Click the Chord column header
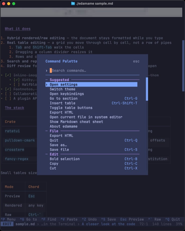Image resolution: width=185 pixels, height=231 pixels. [x=34, y=187]
